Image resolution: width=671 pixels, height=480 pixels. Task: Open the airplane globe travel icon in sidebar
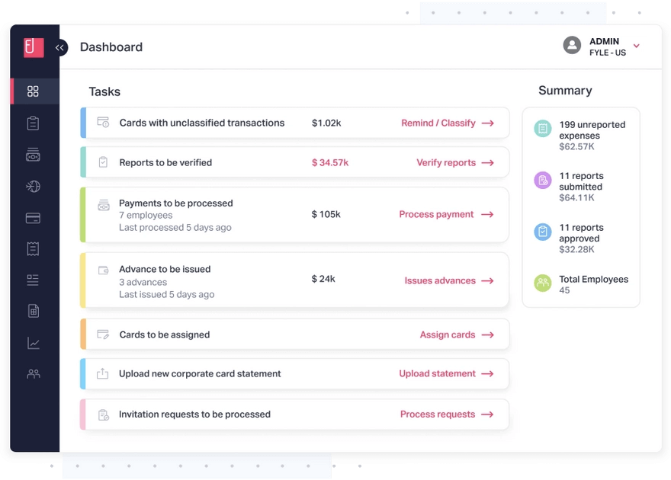tap(33, 187)
